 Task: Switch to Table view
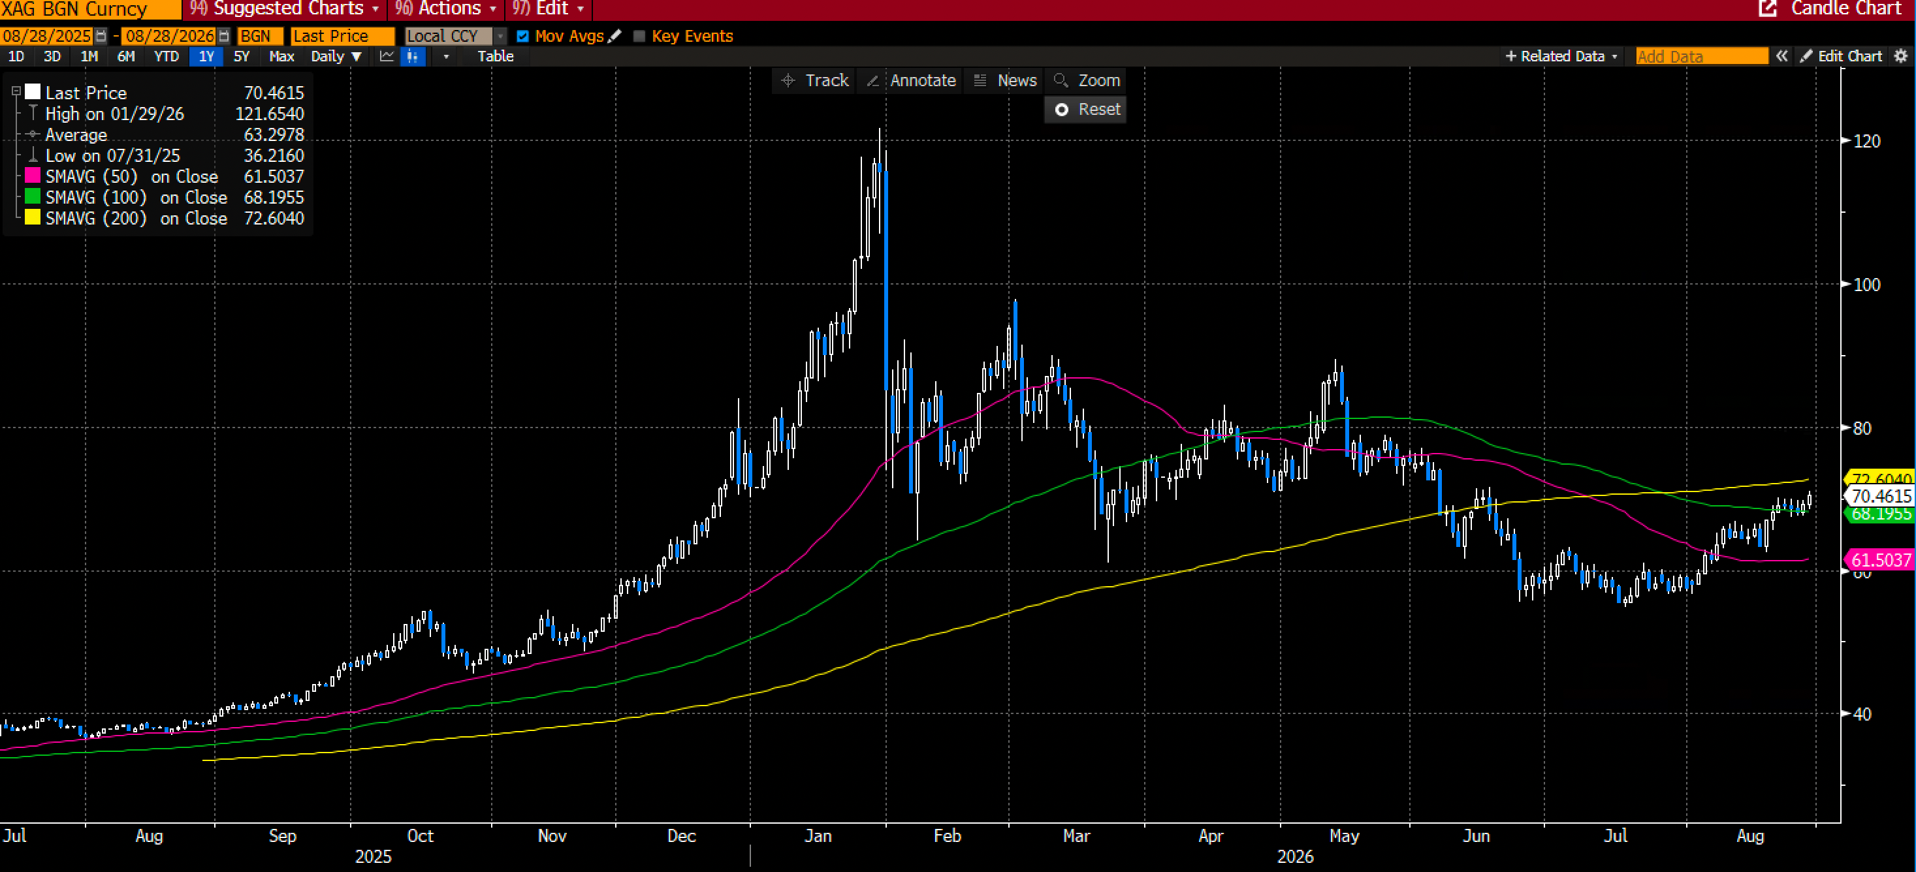tap(496, 55)
